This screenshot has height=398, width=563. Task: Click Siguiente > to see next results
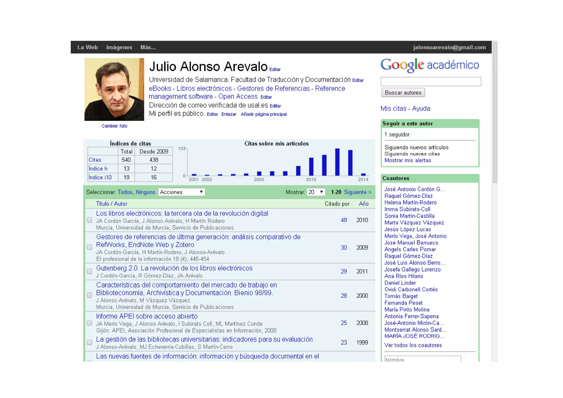357,192
